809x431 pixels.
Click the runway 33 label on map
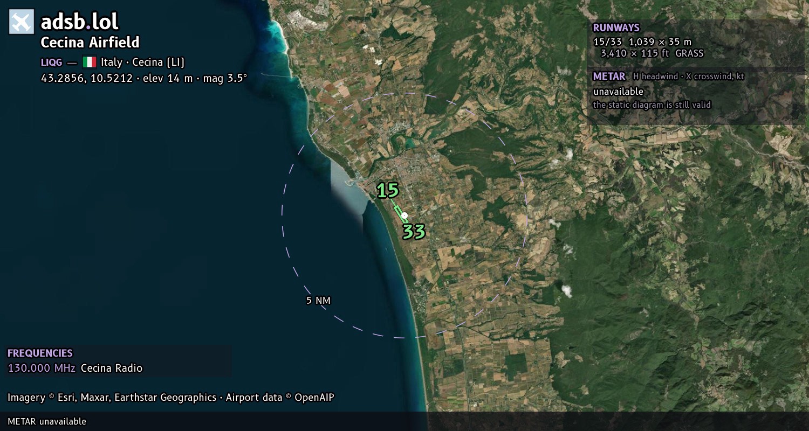pos(414,232)
